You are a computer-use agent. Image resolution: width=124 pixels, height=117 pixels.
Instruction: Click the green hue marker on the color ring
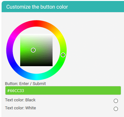[x=63, y=55]
